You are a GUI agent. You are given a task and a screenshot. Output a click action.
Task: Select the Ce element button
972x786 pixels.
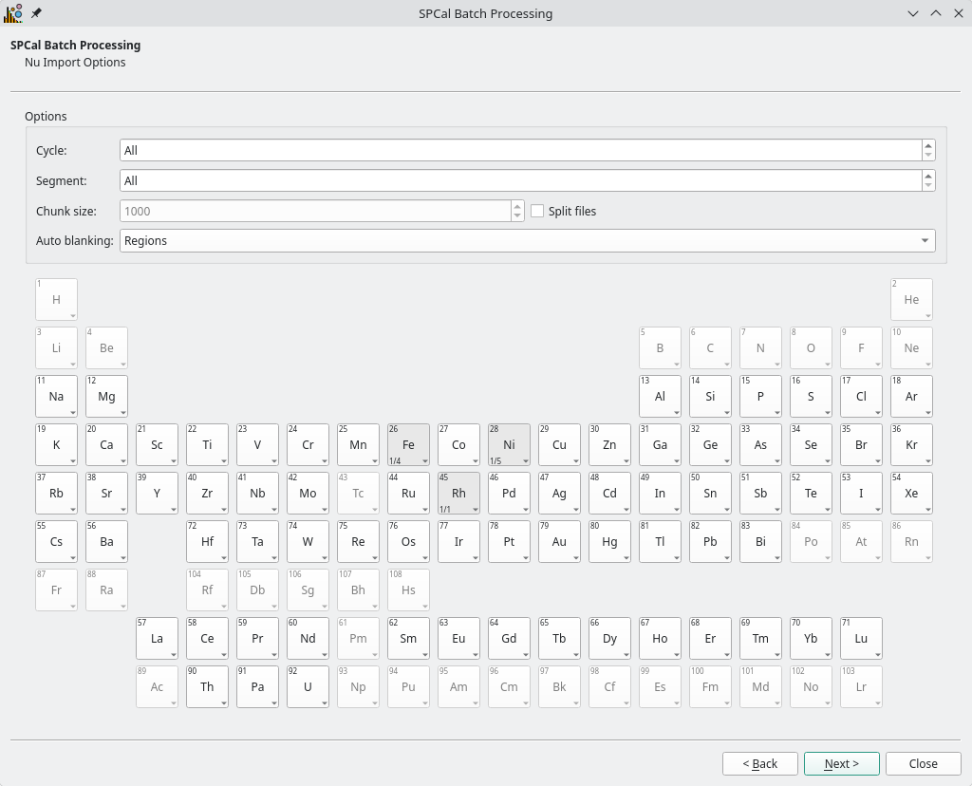(207, 638)
